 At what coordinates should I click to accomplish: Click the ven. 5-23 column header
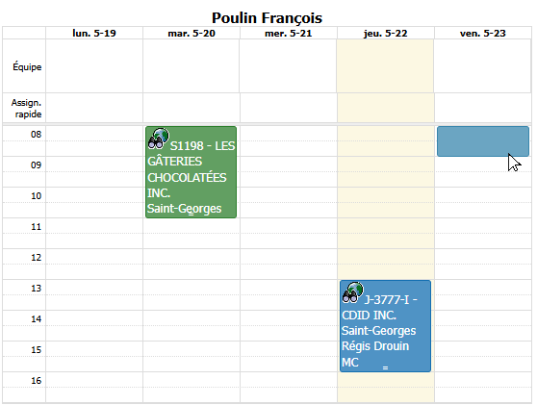click(483, 34)
